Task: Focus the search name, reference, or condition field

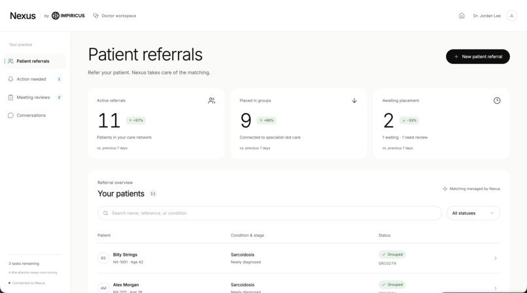Action: pyautogui.click(x=269, y=213)
